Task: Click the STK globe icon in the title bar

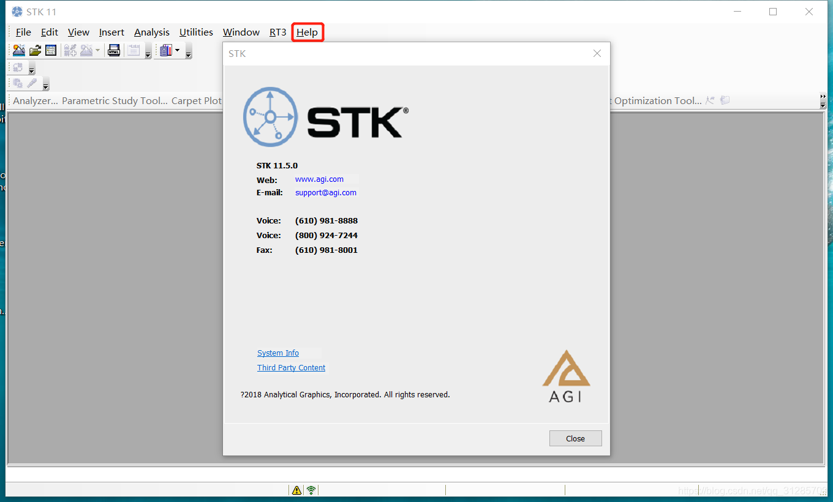Action: point(17,11)
